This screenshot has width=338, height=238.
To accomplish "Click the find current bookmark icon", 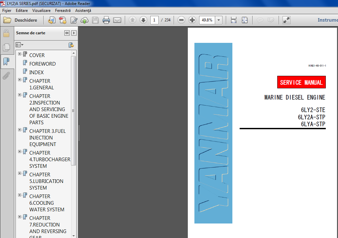I will pos(71,45).
